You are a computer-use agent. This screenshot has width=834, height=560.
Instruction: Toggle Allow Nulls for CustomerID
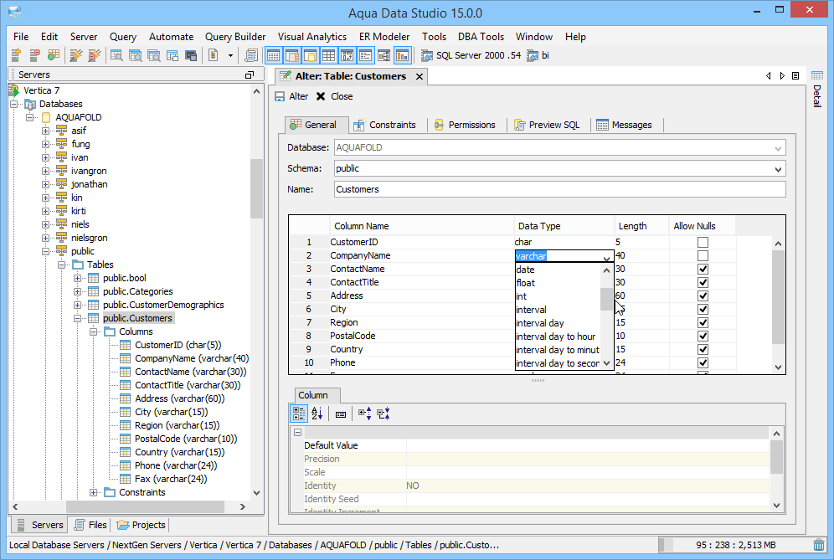point(703,242)
